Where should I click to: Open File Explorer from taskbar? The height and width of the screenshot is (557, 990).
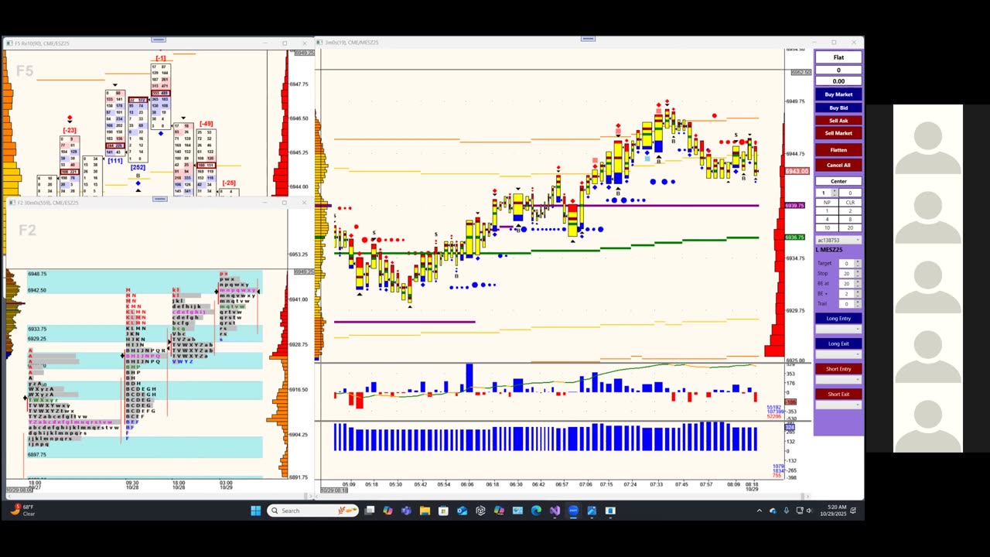point(425,511)
